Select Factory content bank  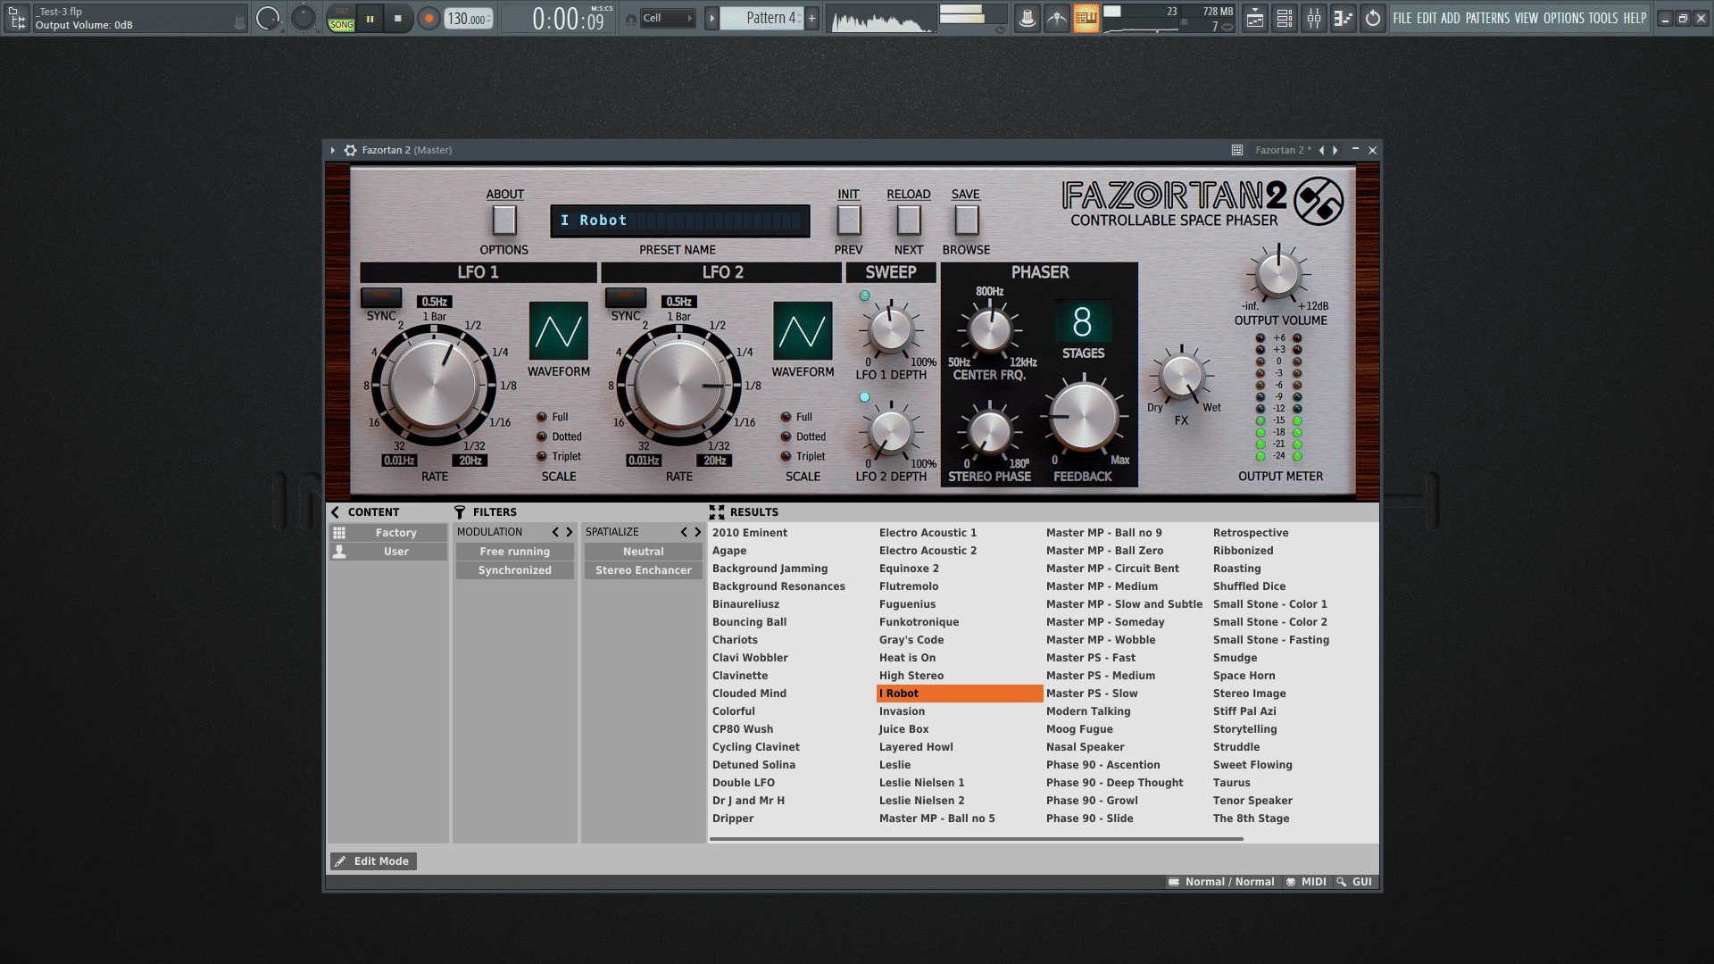click(x=387, y=533)
